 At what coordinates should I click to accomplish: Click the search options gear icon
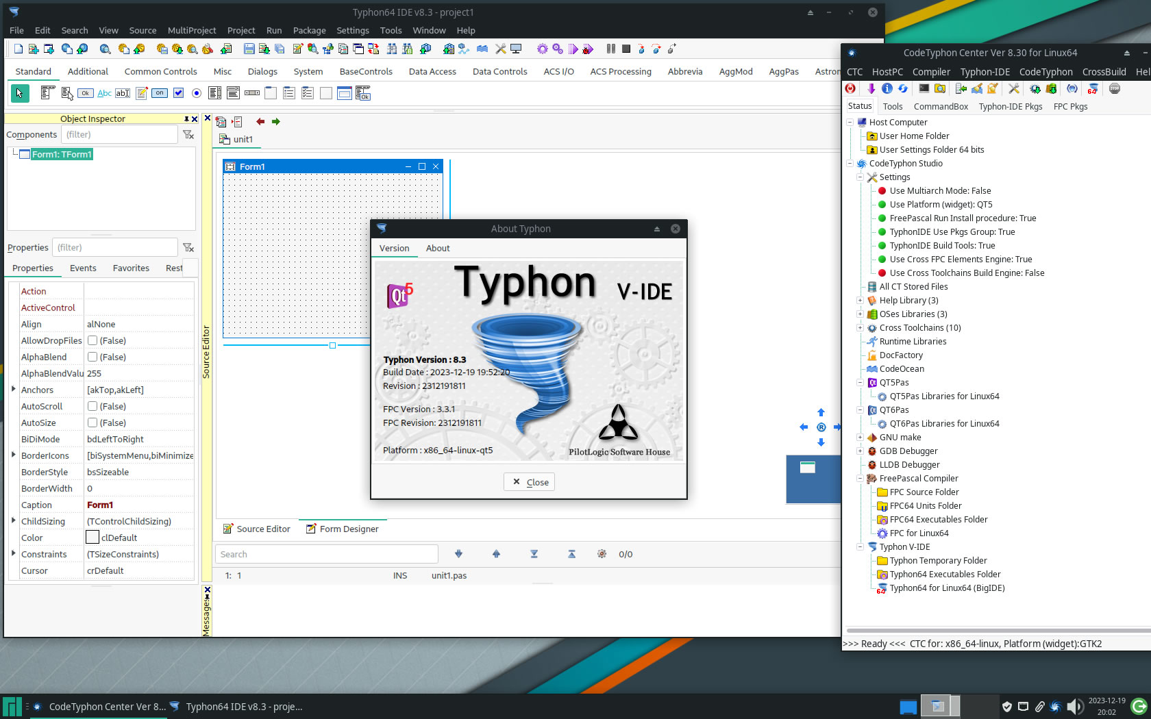(602, 554)
